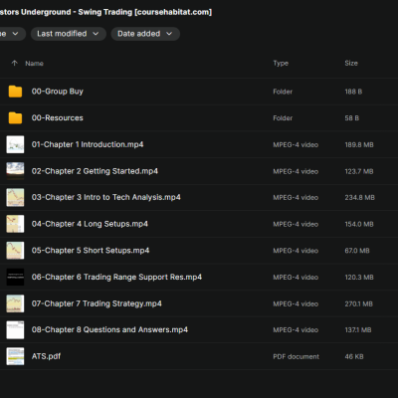
Task: Click the 123.7 MB size value
Action: (x=359, y=171)
